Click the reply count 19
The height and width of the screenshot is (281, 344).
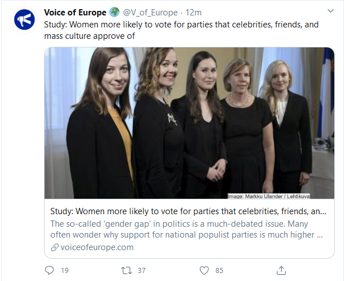click(x=65, y=270)
